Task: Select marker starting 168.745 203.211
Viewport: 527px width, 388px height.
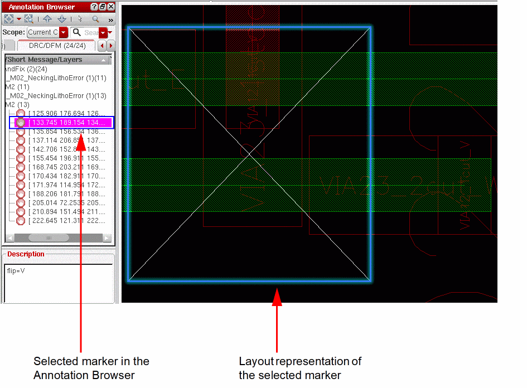Action: point(66,167)
